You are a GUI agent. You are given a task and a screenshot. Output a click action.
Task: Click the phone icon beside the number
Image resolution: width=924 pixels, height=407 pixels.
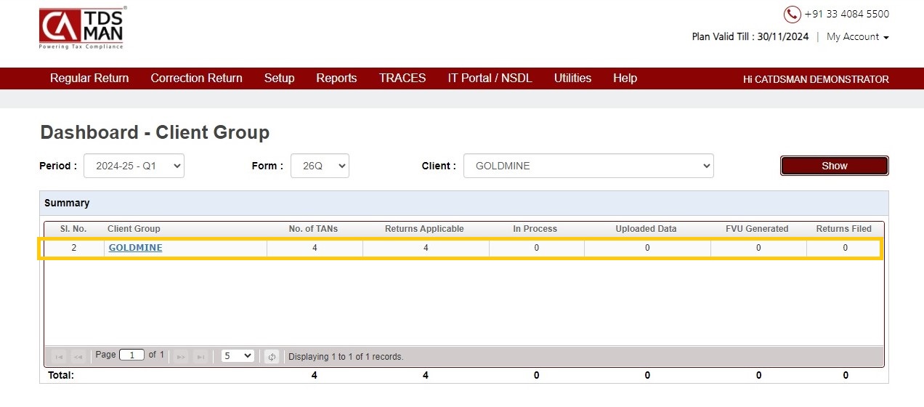click(x=792, y=15)
